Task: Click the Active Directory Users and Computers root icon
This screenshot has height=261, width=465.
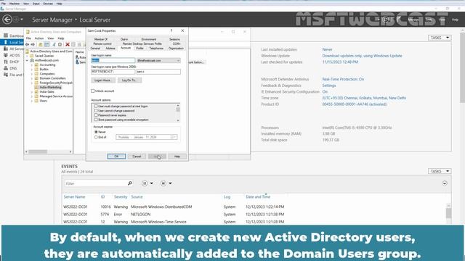Action: tap(28, 51)
